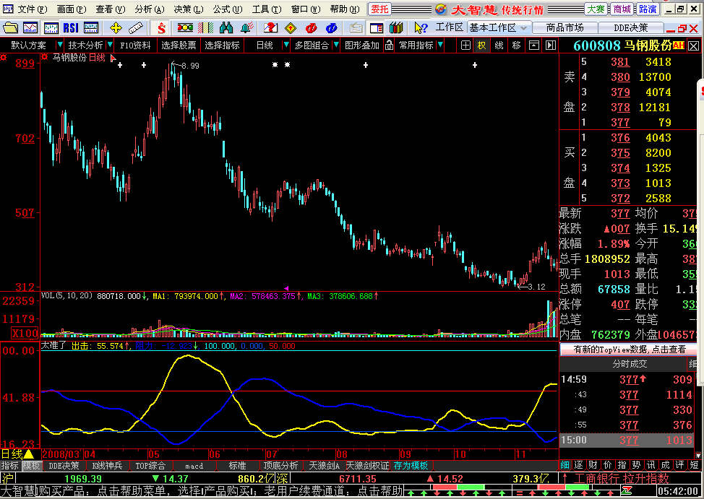
Task: Select the ruler measuring tool icon
Action: 136,28
